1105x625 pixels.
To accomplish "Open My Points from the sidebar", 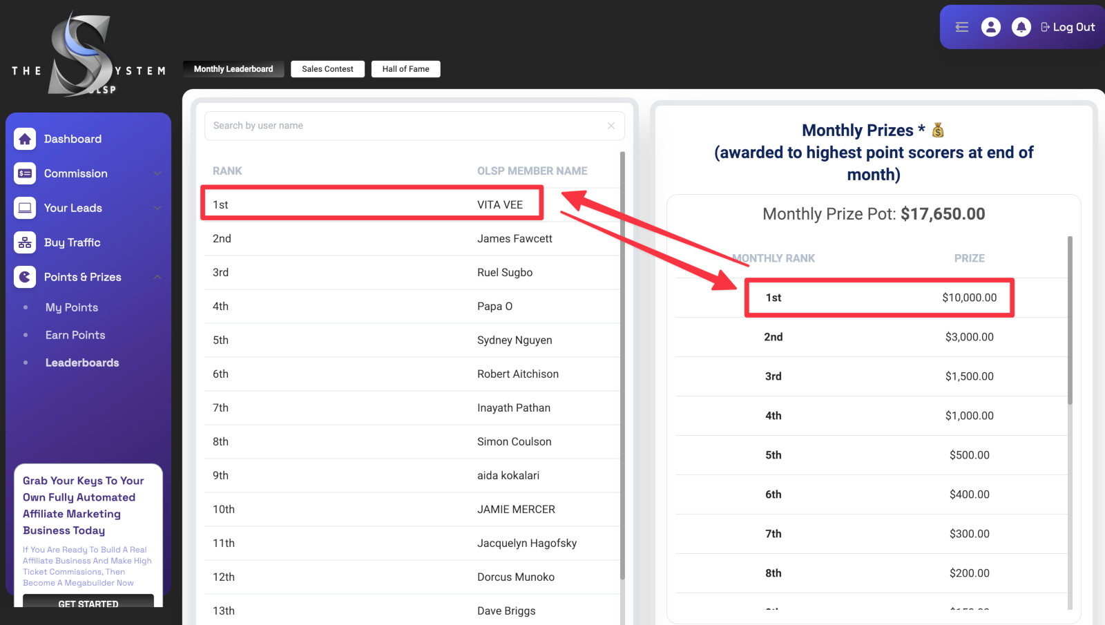I will [x=71, y=307].
